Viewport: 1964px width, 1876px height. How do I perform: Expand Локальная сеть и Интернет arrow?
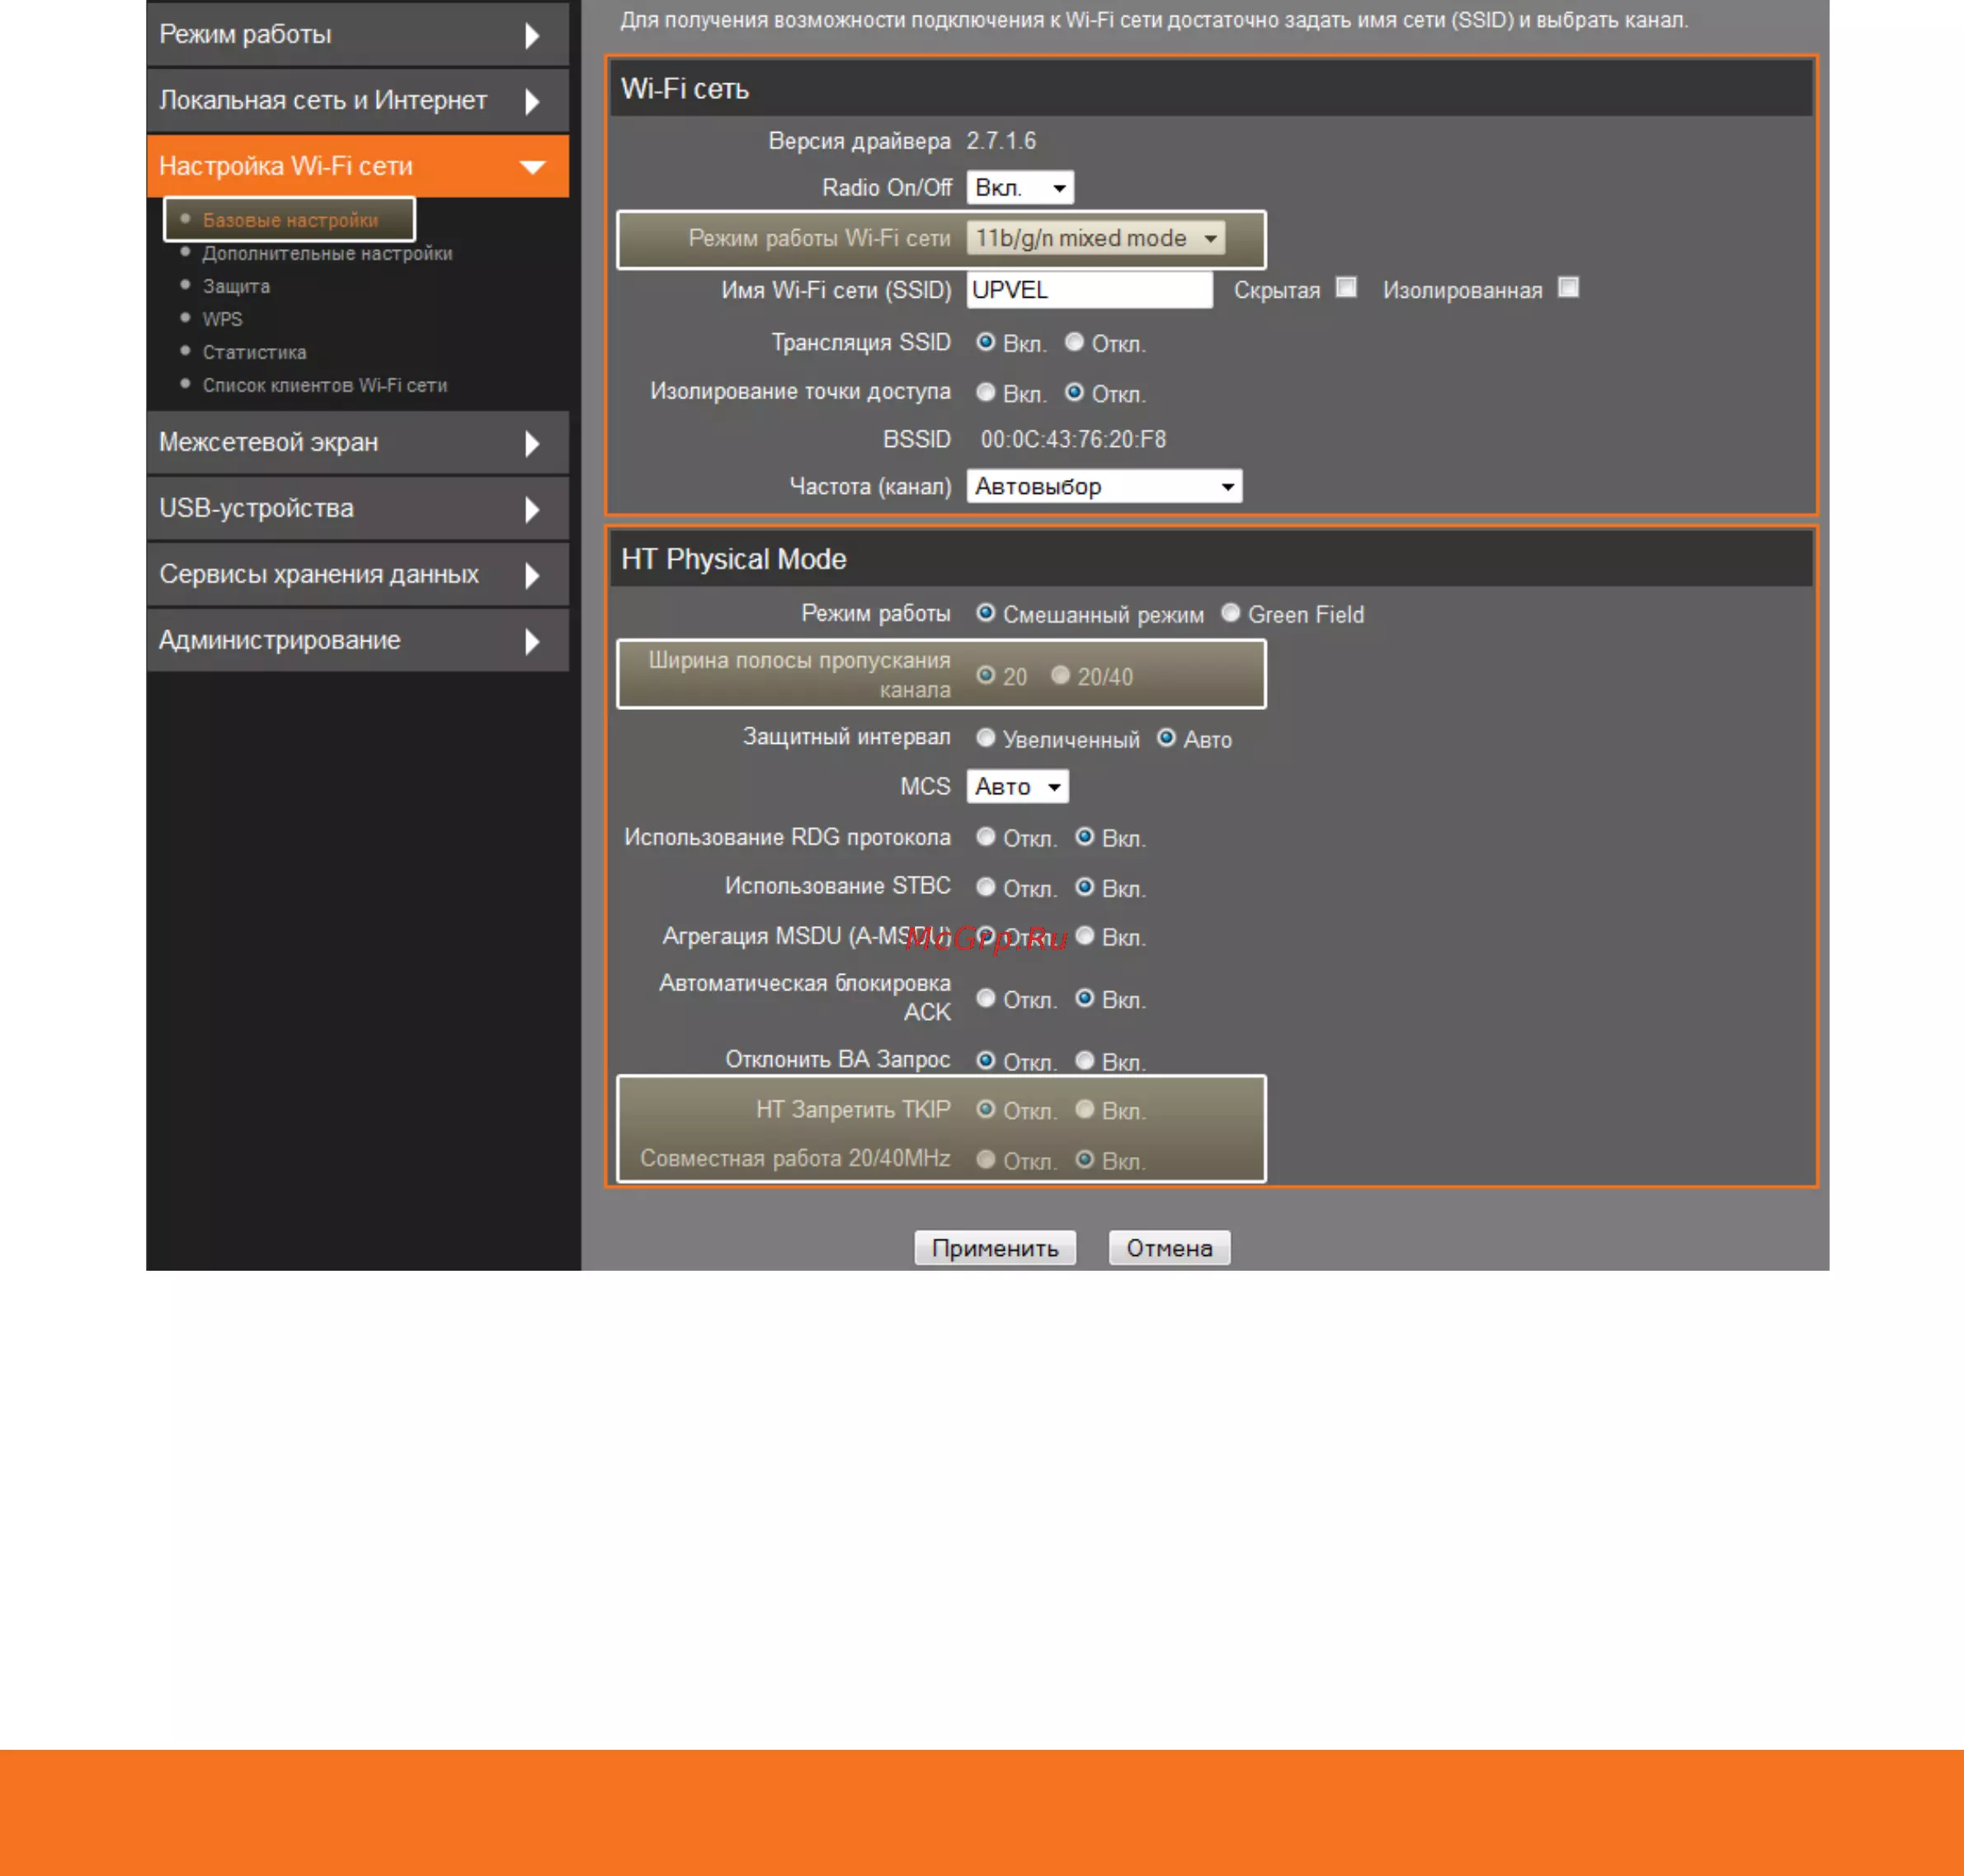tap(532, 101)
